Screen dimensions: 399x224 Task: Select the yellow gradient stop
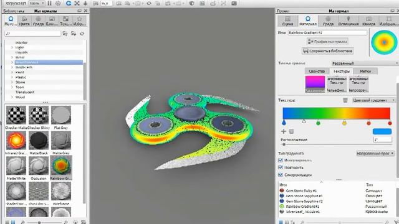[344, 123]
